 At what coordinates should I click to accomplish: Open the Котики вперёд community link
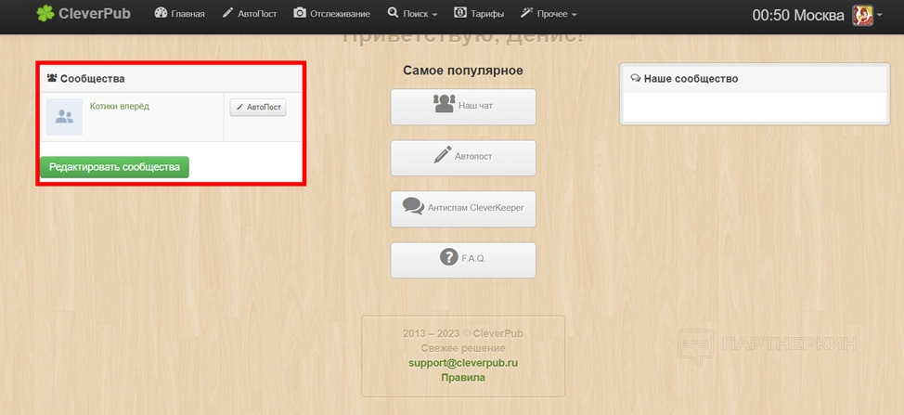[x=120, y=106]
